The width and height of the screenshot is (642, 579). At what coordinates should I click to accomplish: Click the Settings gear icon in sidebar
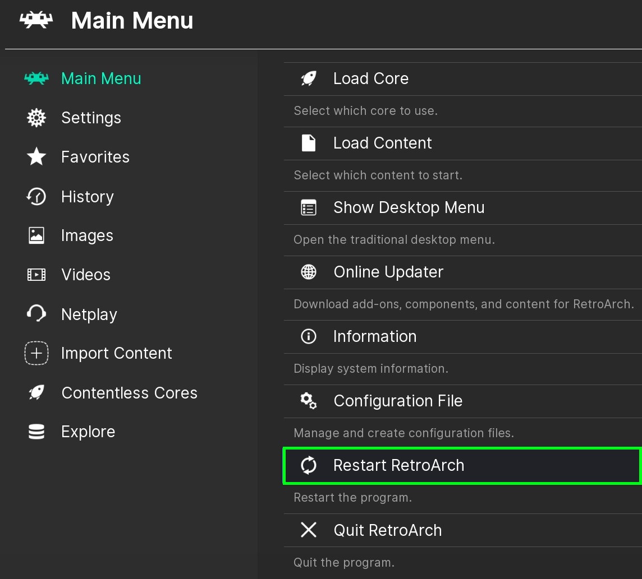pyautogui.click(x=36, y=118)
